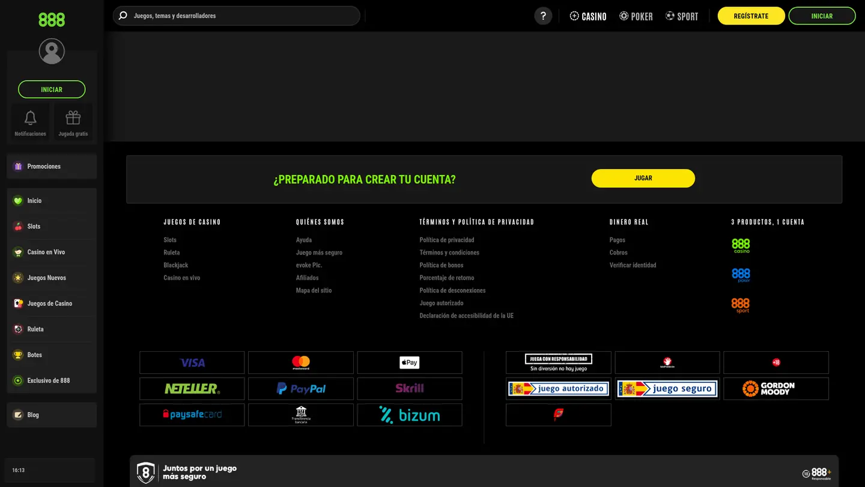Viewport: 865px width, 487px height.
Task: Open Ruleta in the sidebar menu
Action: (52, 329)
